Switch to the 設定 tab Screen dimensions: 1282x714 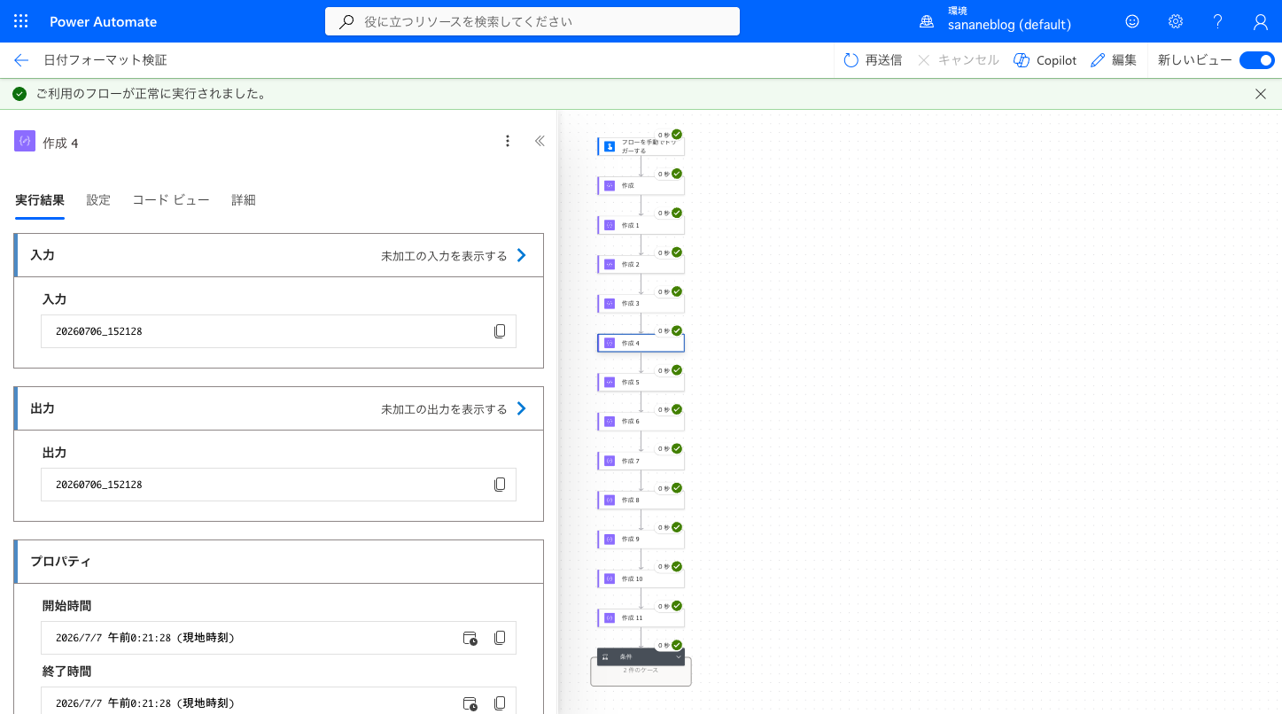pyautogui.click(x=98, y=200)
